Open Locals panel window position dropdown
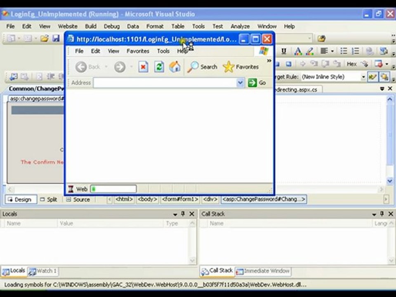This screenshot has height=297, width=396. [175, 214]
